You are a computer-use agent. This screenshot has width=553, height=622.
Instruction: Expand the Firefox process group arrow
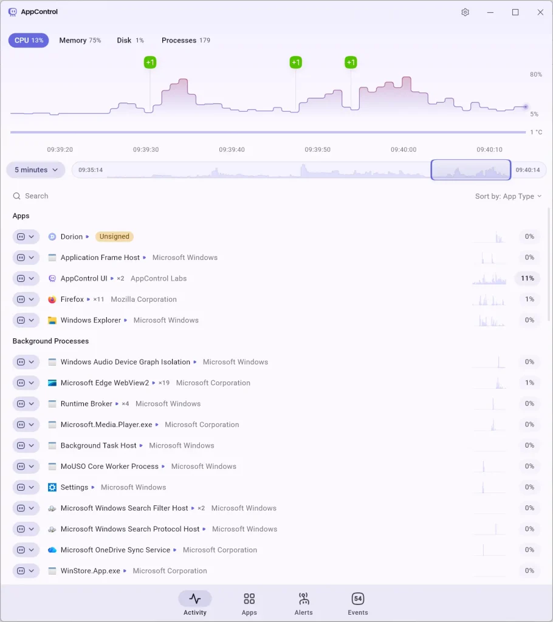pos(88,299)
